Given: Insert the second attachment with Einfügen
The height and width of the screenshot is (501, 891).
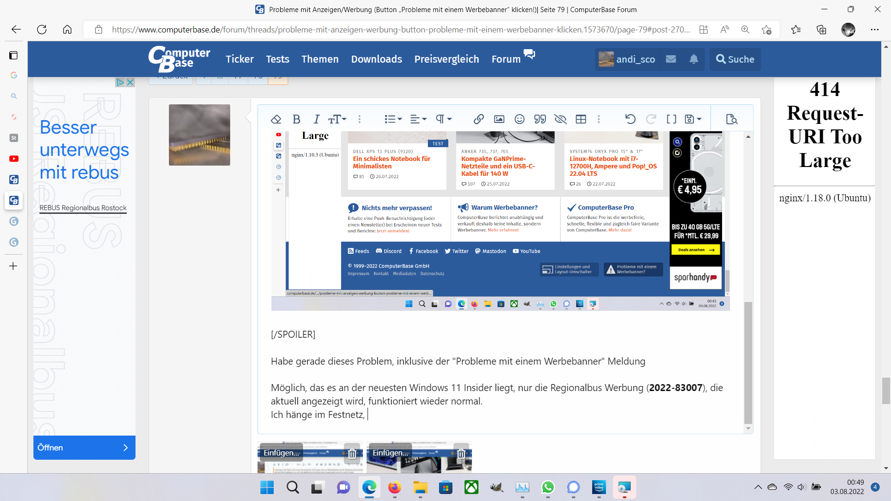Looking at the screenshot, I should point(390,452).
